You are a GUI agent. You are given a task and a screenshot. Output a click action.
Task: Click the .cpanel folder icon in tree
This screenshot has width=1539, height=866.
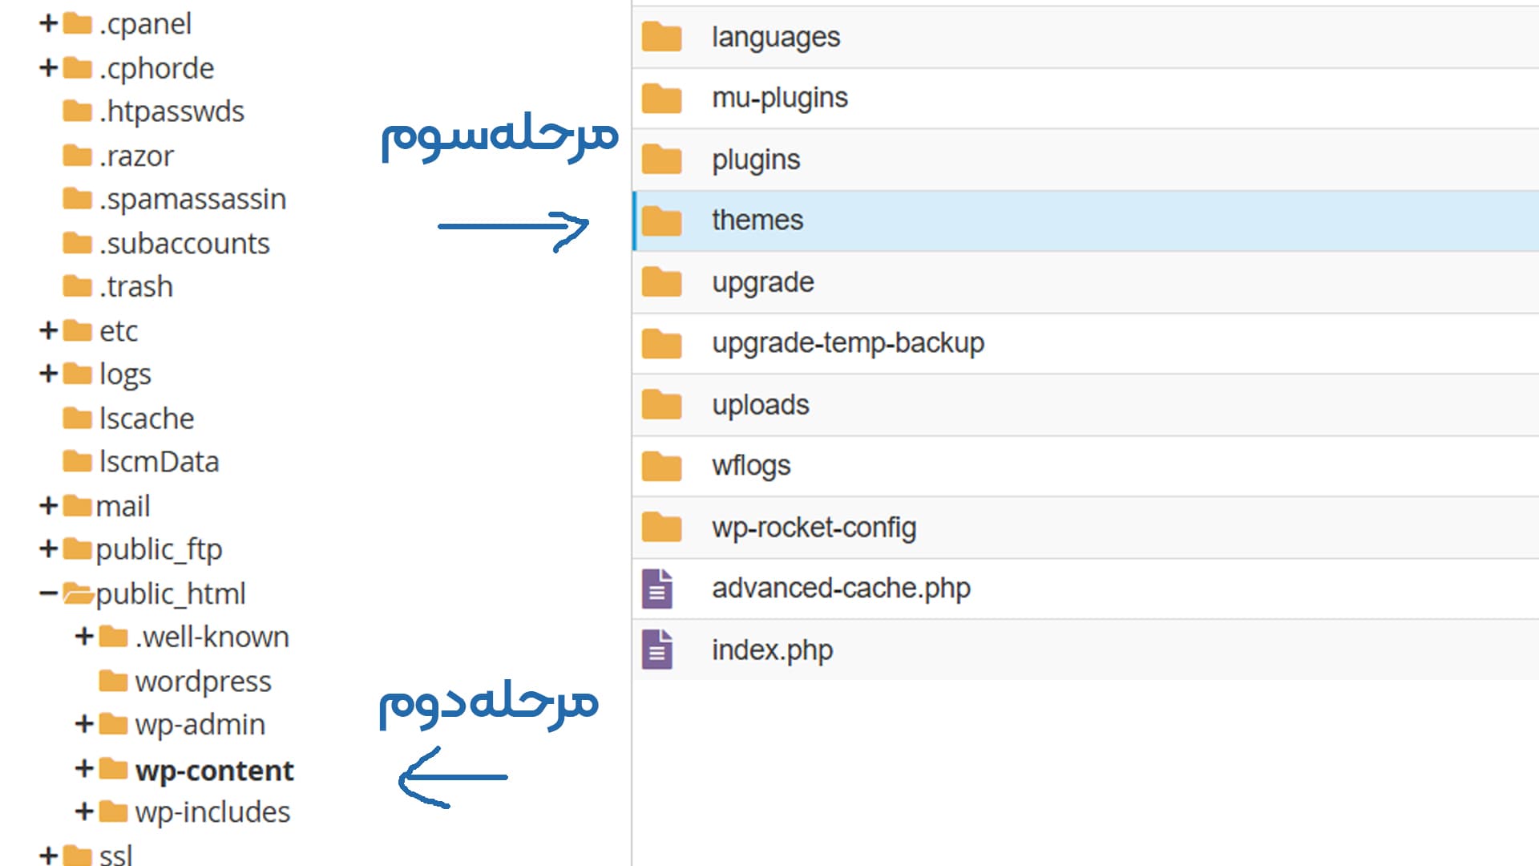coord(77,23)
